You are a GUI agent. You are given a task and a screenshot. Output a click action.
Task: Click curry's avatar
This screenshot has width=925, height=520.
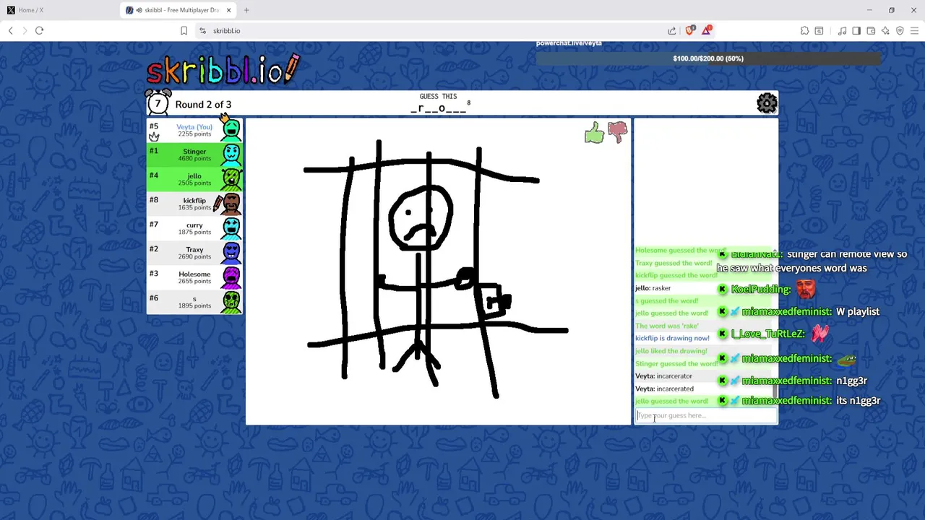(x=231, y=227)
